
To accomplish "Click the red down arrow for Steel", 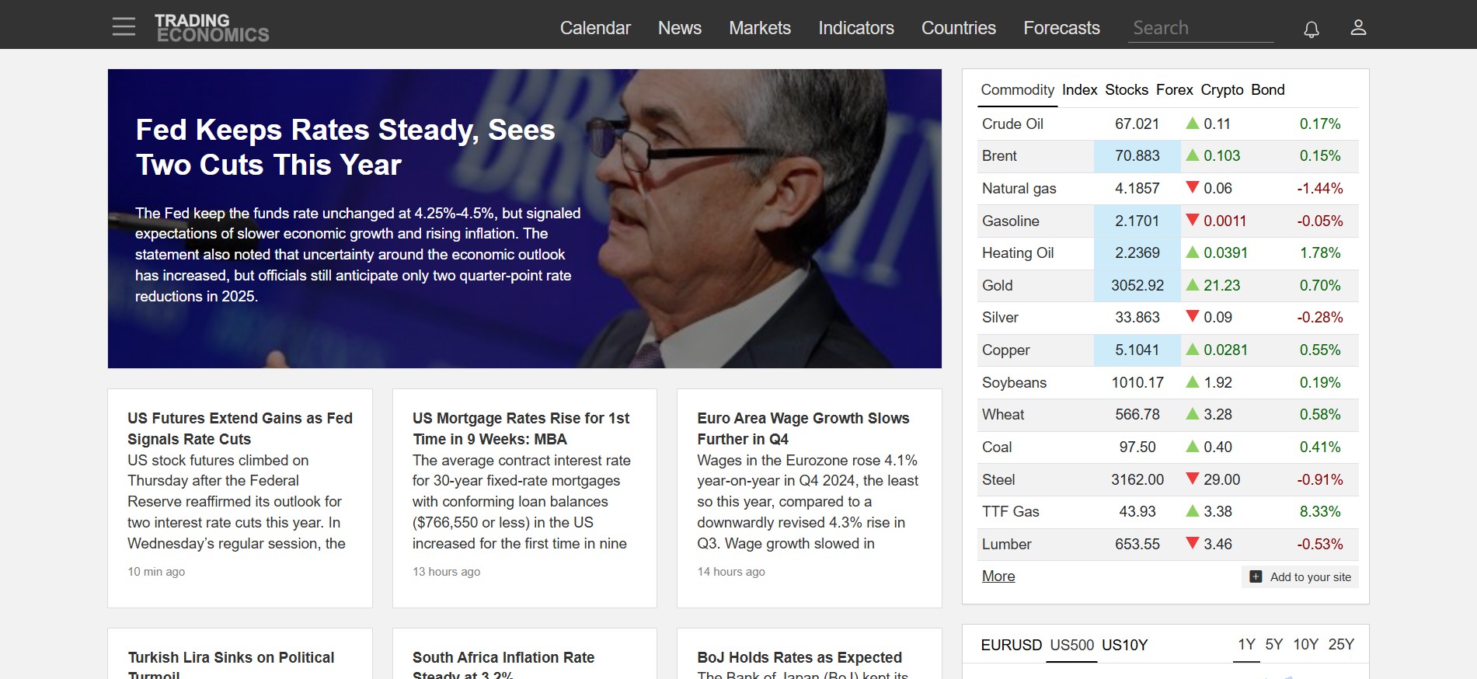I will pos(1192,479).
